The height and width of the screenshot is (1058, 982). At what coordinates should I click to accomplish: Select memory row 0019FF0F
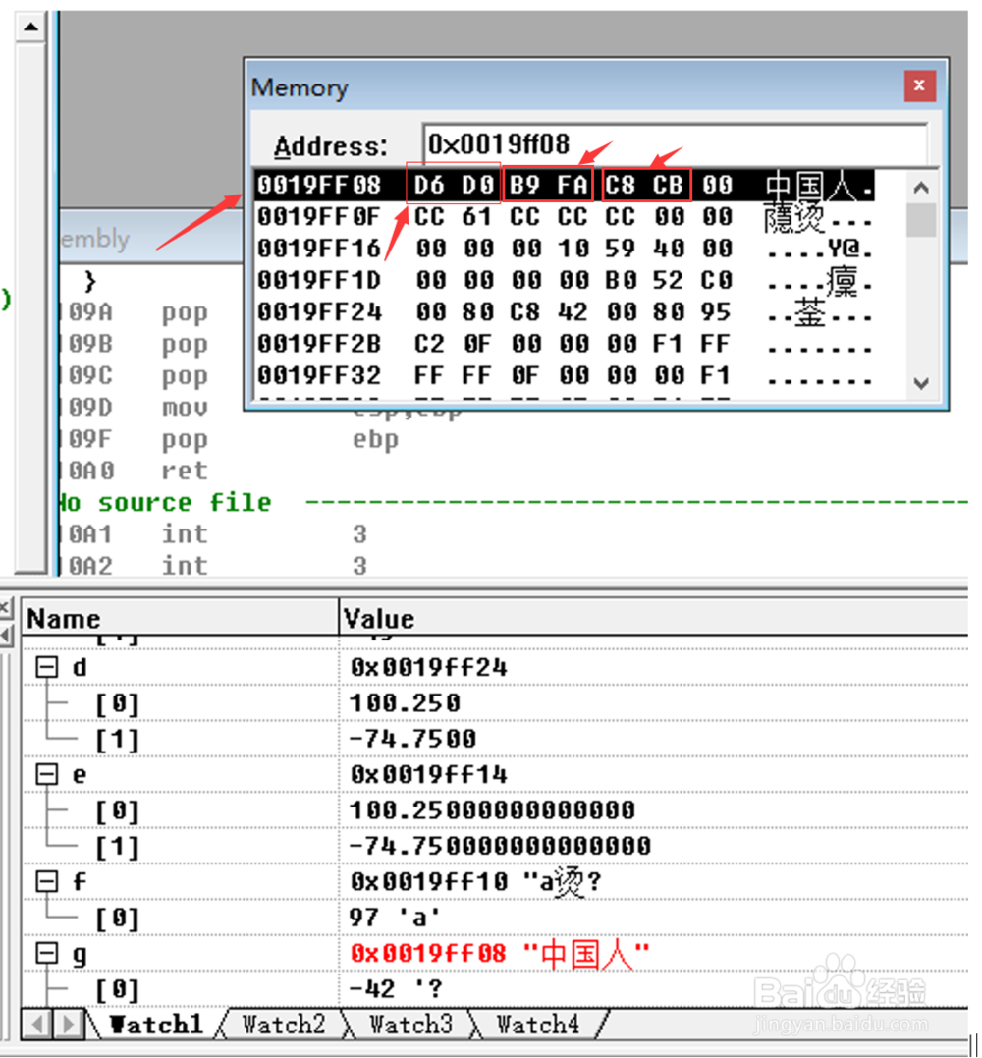(564, 216)
